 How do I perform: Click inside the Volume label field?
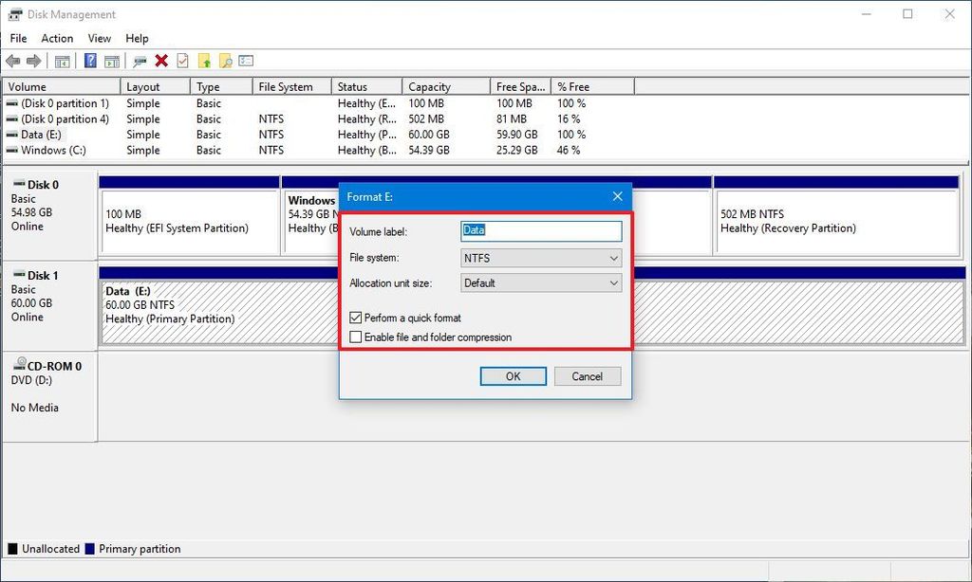pos(539,230)
